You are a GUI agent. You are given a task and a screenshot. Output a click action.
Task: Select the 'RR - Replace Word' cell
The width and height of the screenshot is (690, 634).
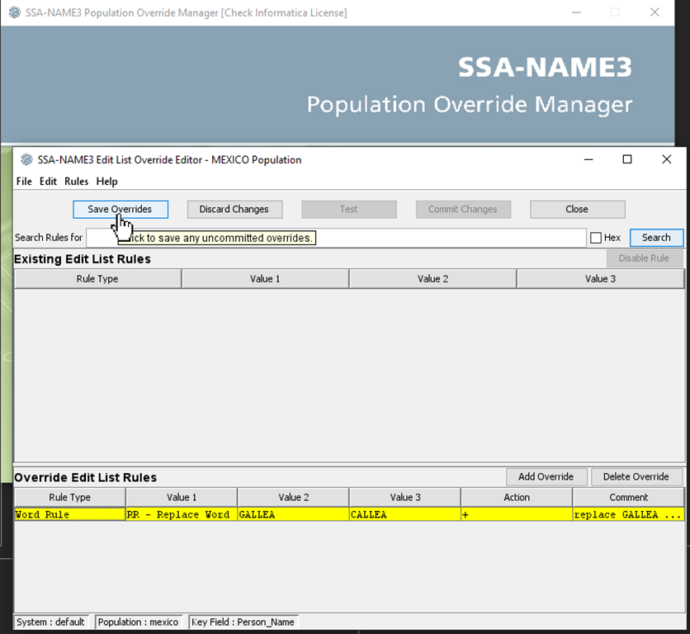[x=182, y=514]
